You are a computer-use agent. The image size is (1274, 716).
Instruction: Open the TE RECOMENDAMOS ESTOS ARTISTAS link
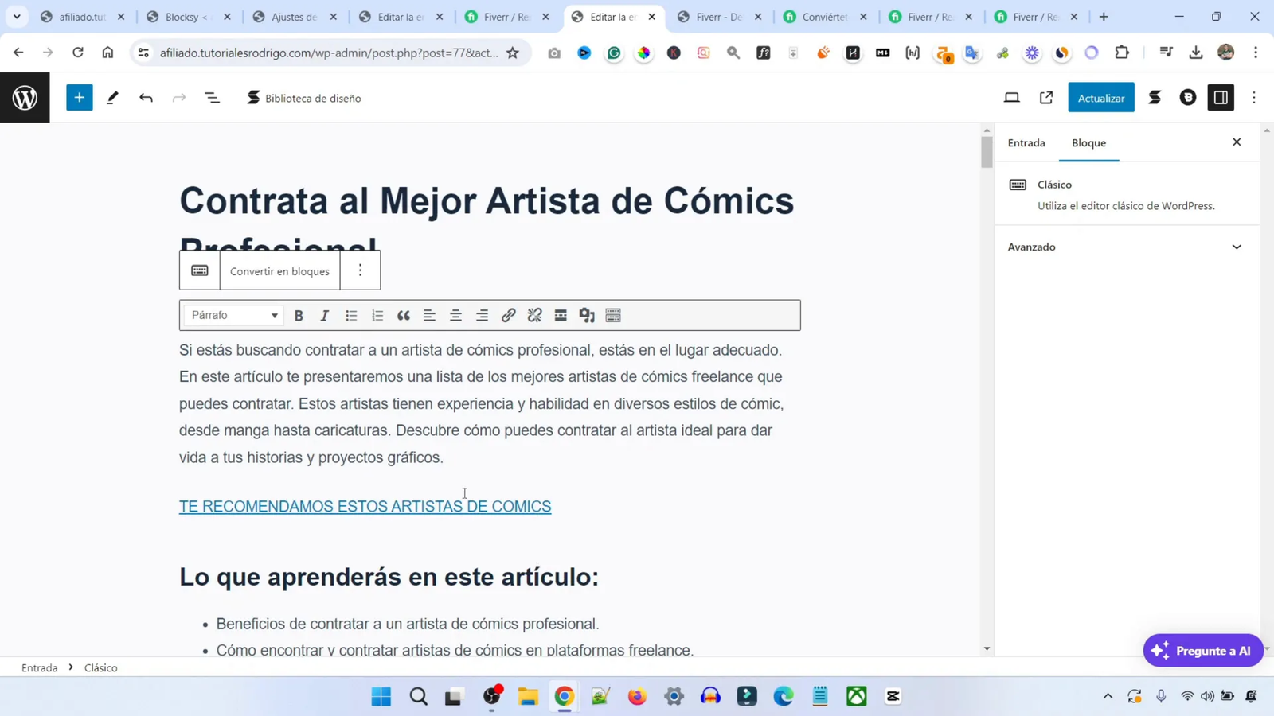tap(365, 506)
